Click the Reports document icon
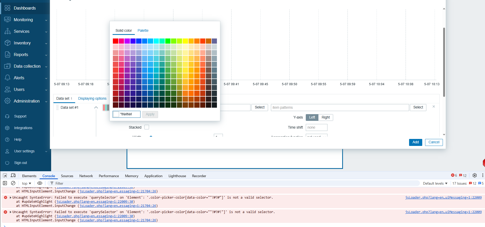The width and height of the screenshot is (485, 227). point(7,54)
